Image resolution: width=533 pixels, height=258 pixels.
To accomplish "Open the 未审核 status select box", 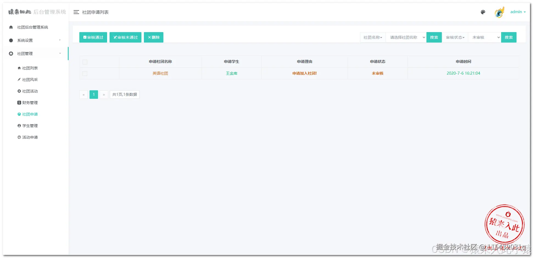I will (484, 37).
